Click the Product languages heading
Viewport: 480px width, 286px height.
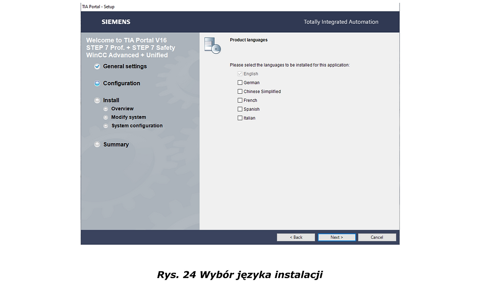tap(249, 40)
